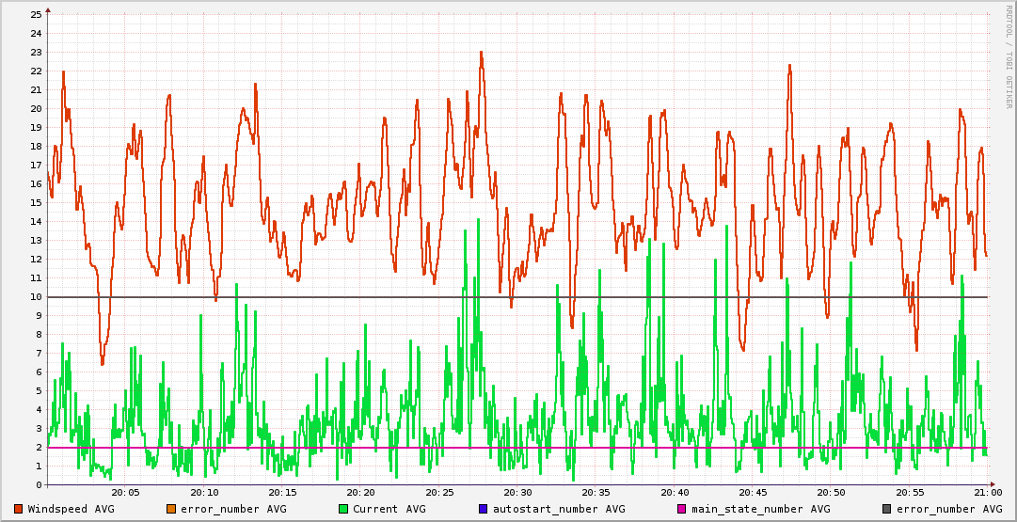The width and height of the screenshot is (1017, 522).
Task: Click the y-axis value label 0
Action: [39, 484]
